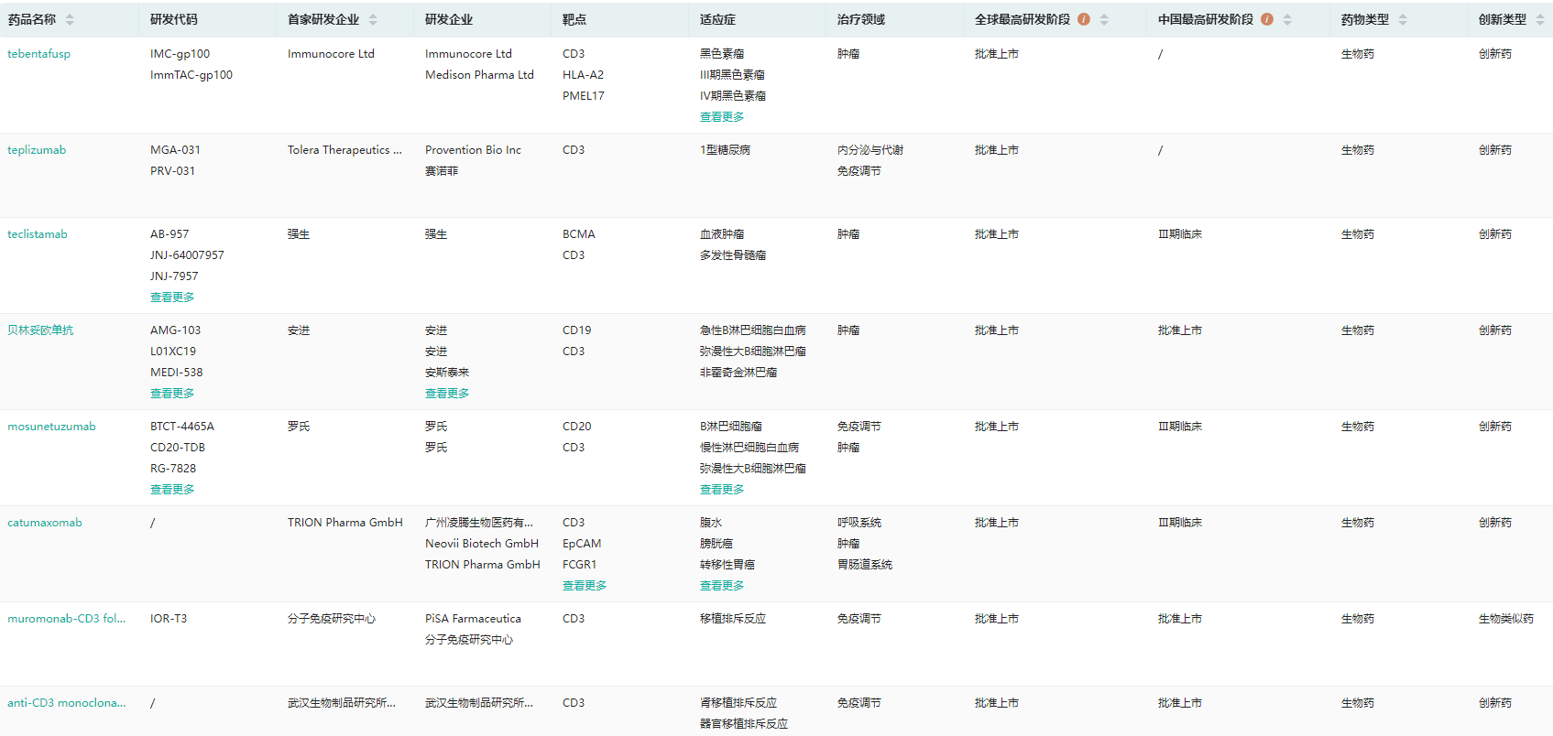This screenshot has width=1553, height=736.
Task: Open the anti-CD3 monoclona... drug link
Action: coord(67,703)
